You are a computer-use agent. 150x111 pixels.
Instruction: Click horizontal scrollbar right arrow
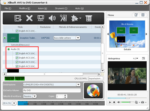[99, 74]
